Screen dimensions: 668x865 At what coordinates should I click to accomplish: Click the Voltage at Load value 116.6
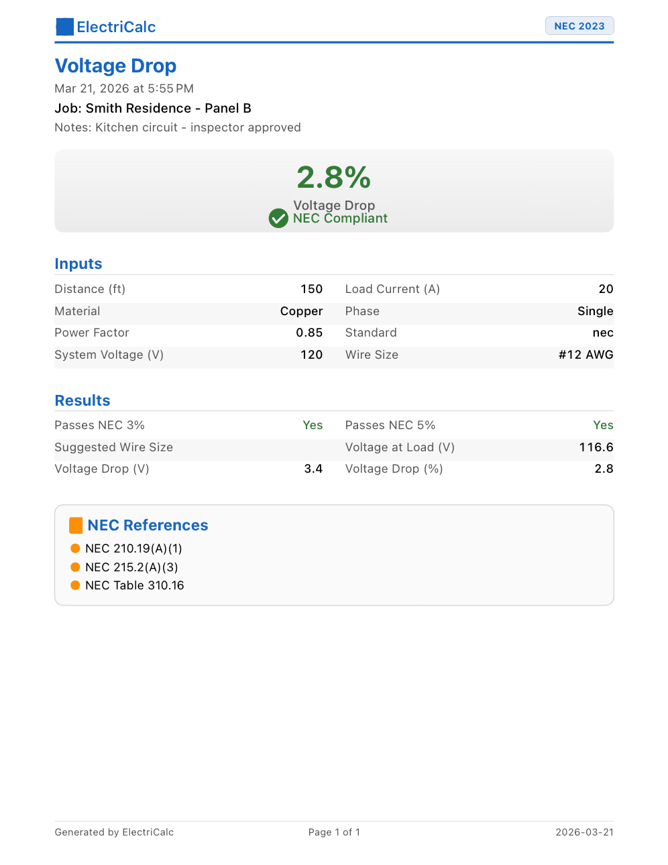596,447
